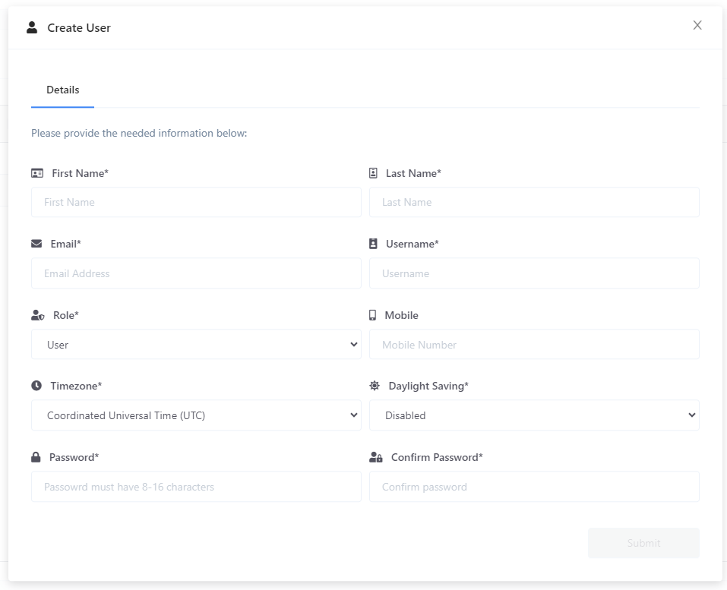Open the Daylight Saving dropdown set to Disabled

pos(534,415)
